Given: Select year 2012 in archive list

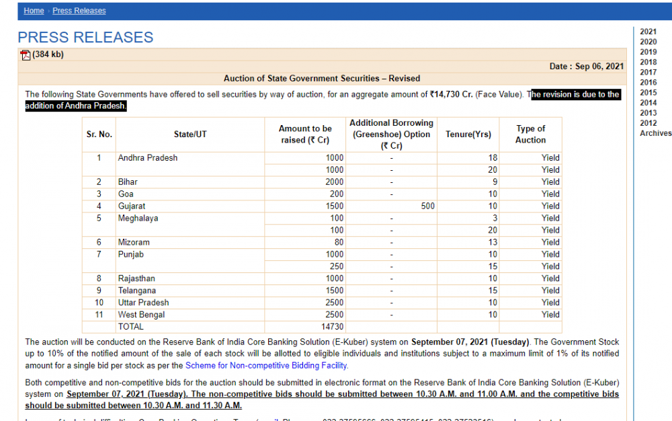Looking at the screenshot, I should click(x=648, y=123).
